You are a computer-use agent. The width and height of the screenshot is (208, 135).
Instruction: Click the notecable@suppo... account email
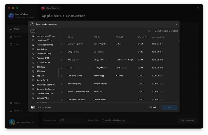[x=26, y=122]
